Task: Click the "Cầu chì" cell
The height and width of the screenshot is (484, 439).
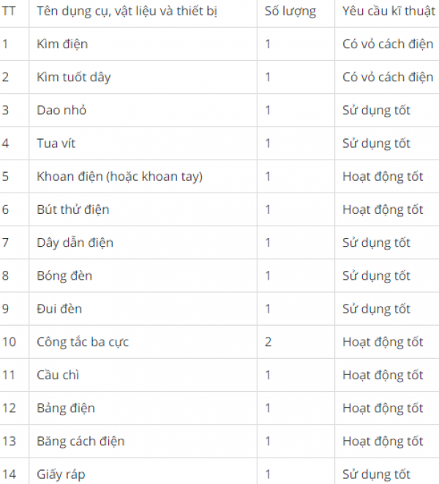Action: point(59,375)
